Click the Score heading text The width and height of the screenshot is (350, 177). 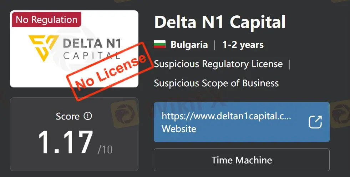[68, 116]
